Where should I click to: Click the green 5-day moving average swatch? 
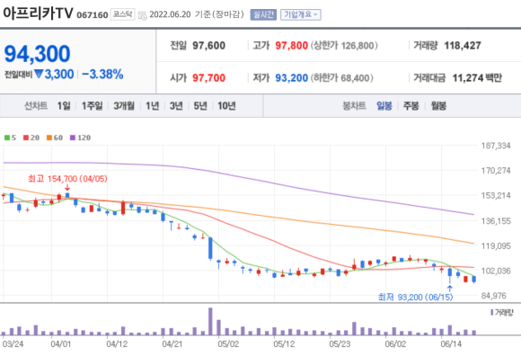click(7, 138)
